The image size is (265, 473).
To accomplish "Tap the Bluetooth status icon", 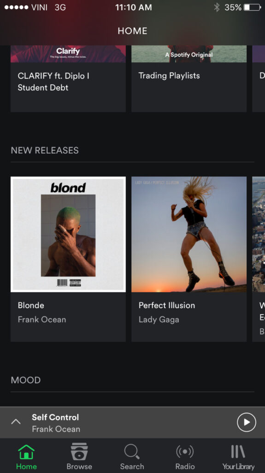I will [x=217, y=7].
